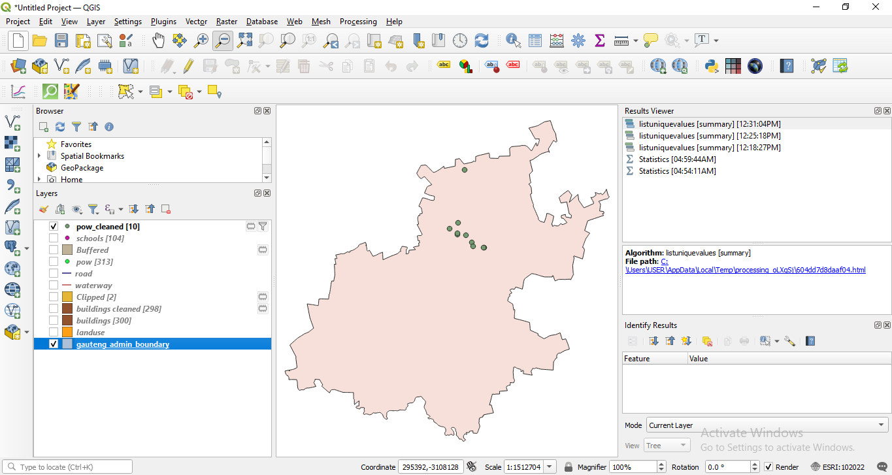Show the waterway layer
Viewport: 892px width, 475px height.
point(54,286)
